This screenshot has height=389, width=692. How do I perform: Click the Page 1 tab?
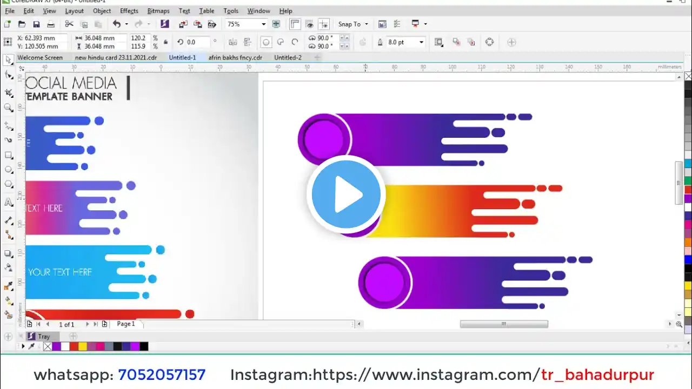tap(126, 324)
